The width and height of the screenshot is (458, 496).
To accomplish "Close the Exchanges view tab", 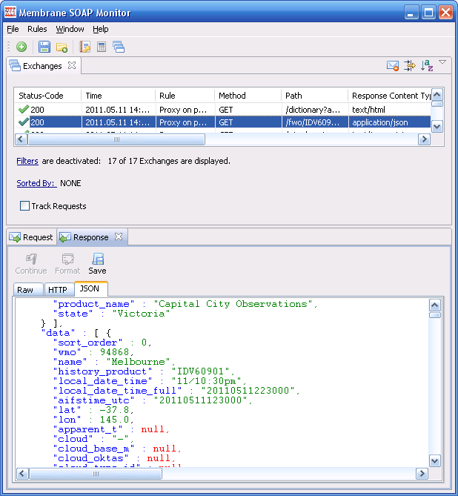I will 72,65.
